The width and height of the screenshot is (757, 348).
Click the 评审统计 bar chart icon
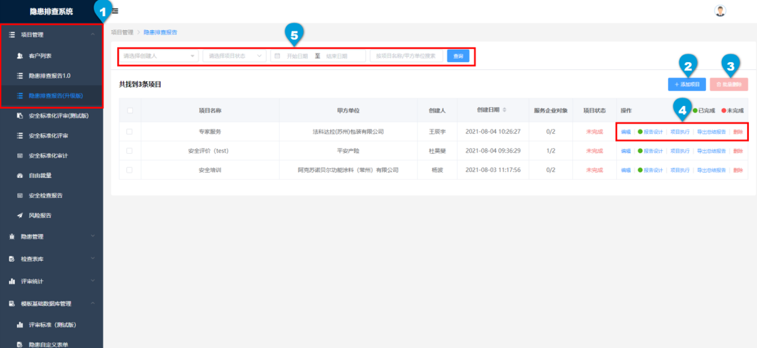(x=12, y=281)
